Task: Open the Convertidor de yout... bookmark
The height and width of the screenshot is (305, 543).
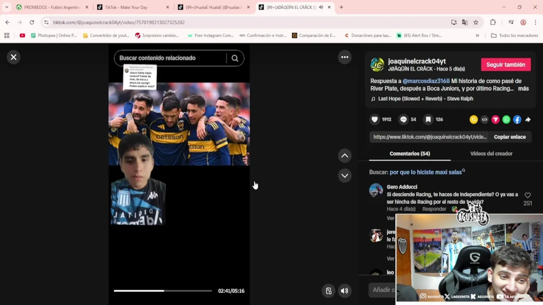Action: tap(106, 36)
